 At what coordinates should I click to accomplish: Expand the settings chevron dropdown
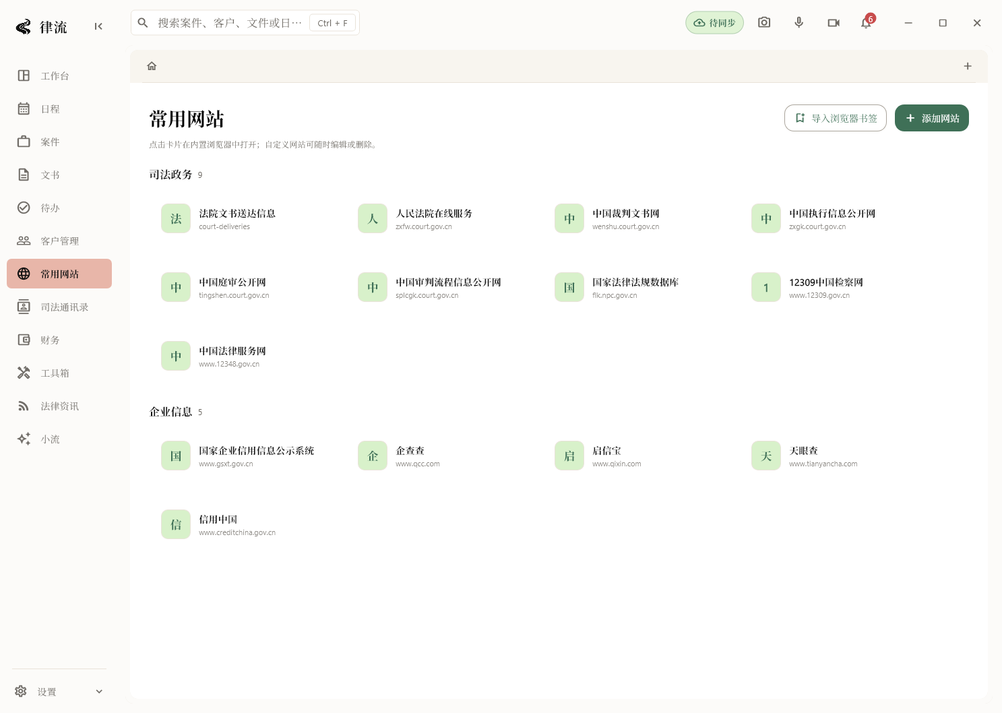tap(99, 691)
